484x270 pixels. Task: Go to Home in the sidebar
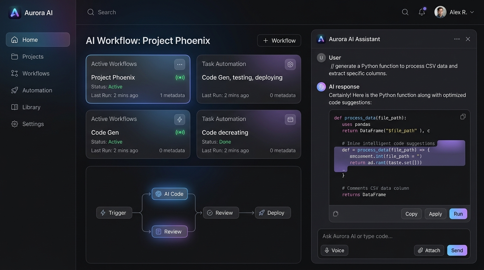click(x=38, y=40)
